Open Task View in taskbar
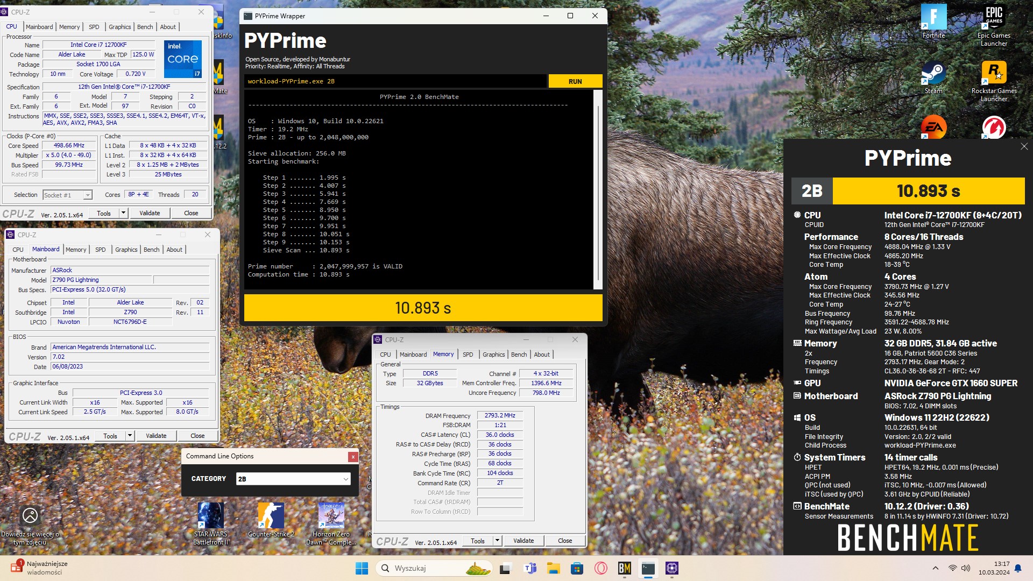Viewport: 1033px width, 581px height. (505, 568)
